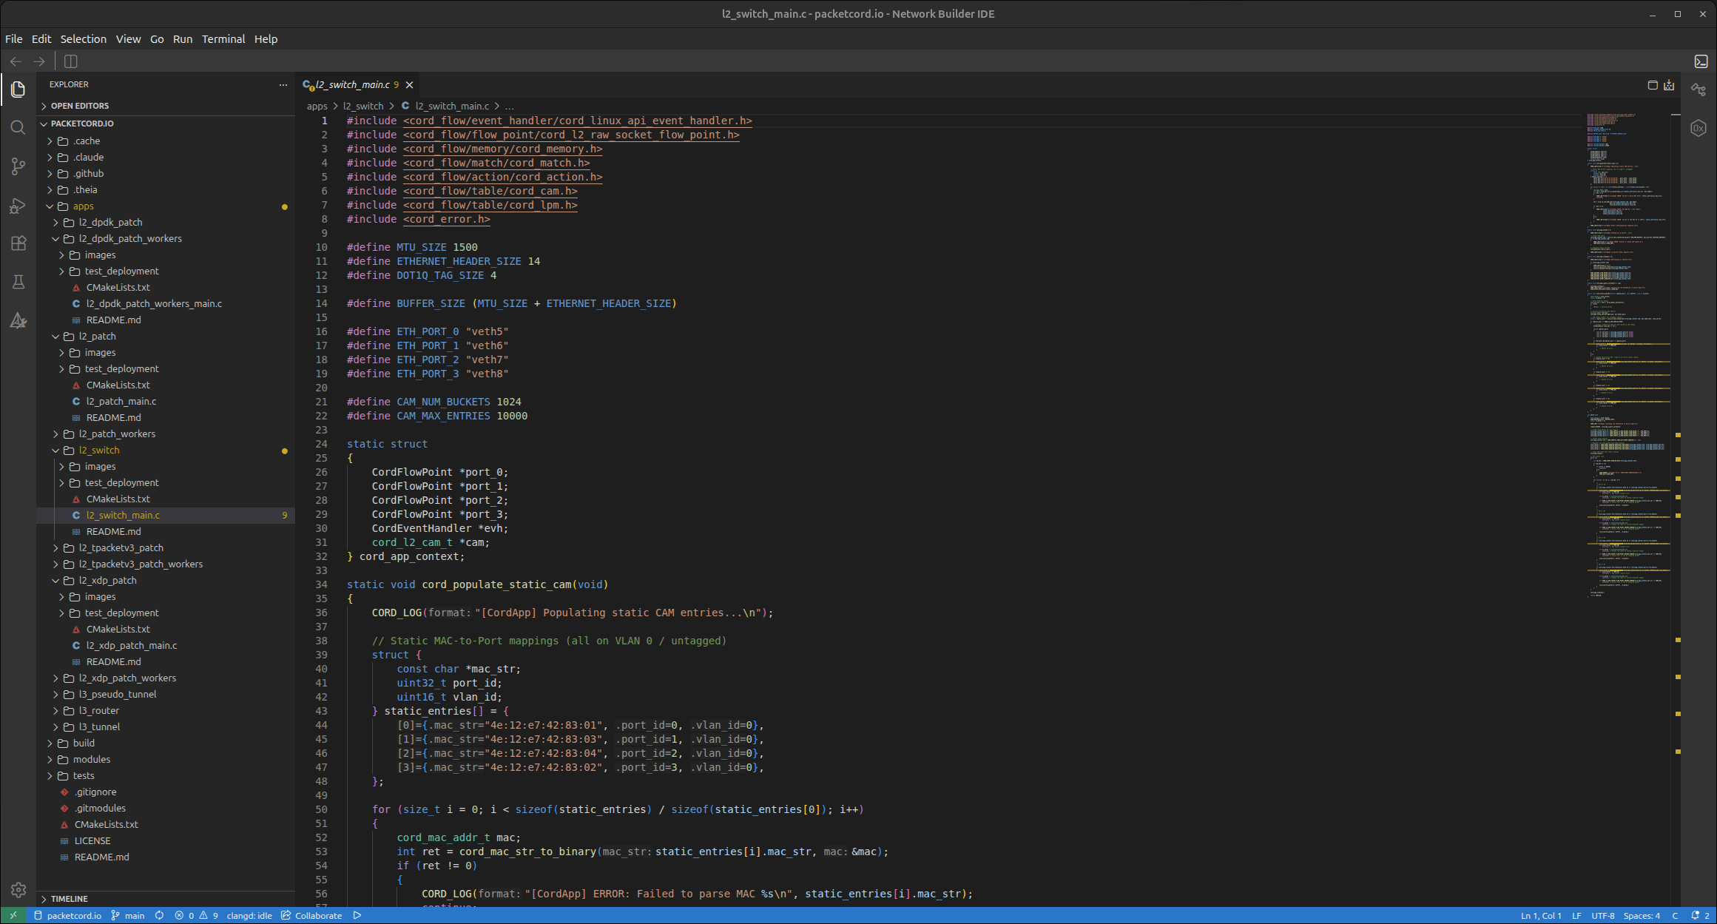Viewport: 1717px width, 924px height.
Task: Click the split editor icon
Action: [x=1653, y=85]
